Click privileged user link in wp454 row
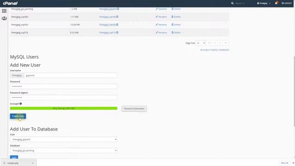 tap(107, 24)
